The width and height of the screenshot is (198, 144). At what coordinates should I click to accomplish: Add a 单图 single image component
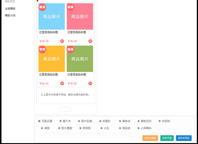click(45, 128)
